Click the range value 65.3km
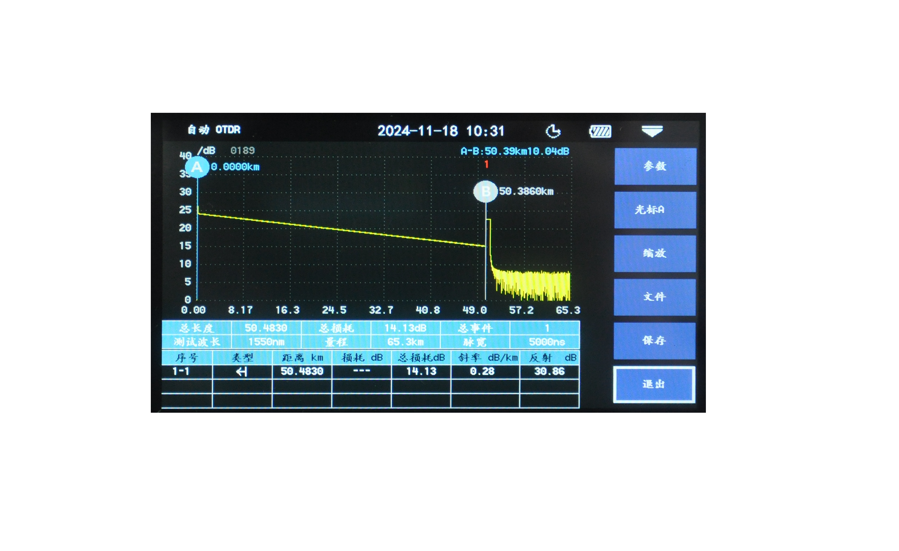This screenshot has width=899, height=551. coord(405,342)
